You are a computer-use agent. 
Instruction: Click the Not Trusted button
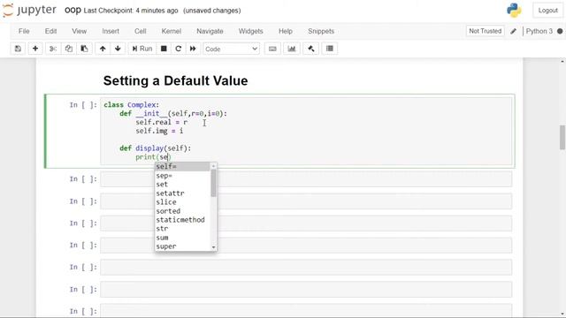486,31
